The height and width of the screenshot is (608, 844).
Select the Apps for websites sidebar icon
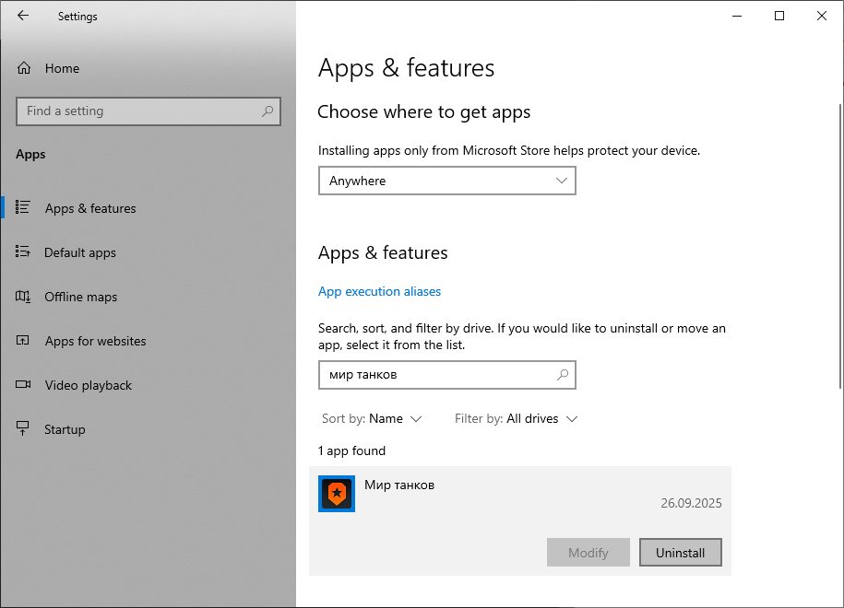[x=23, y=340]
